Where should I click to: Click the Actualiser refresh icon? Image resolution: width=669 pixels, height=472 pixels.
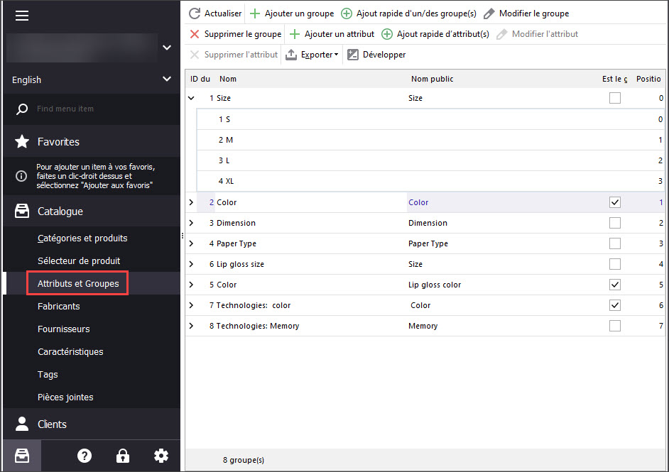coord(195,13)
